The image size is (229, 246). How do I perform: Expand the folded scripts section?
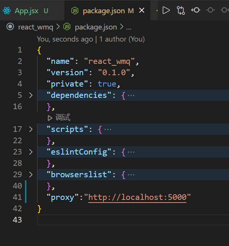pos(31,129)
